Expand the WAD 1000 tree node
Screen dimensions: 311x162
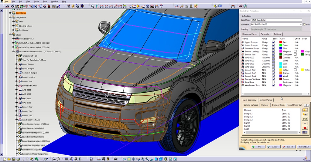pos(16,90)
